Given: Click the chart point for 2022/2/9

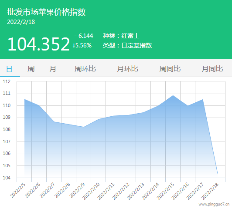Looking at the screenshot, I should click(84, 127).
